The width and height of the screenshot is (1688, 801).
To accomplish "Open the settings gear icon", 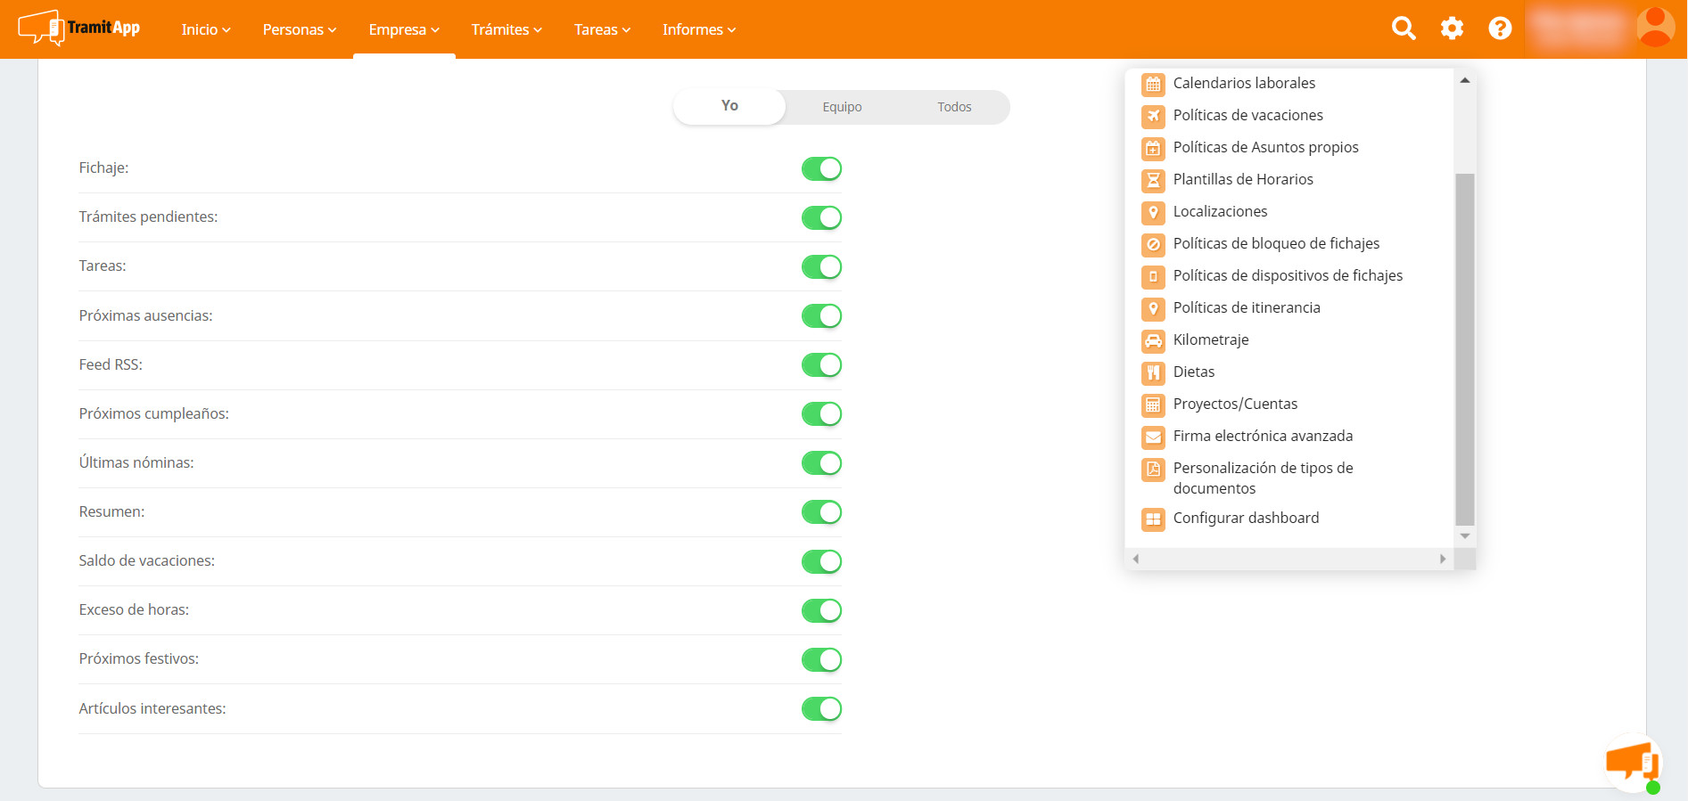I will [1452, 29].
